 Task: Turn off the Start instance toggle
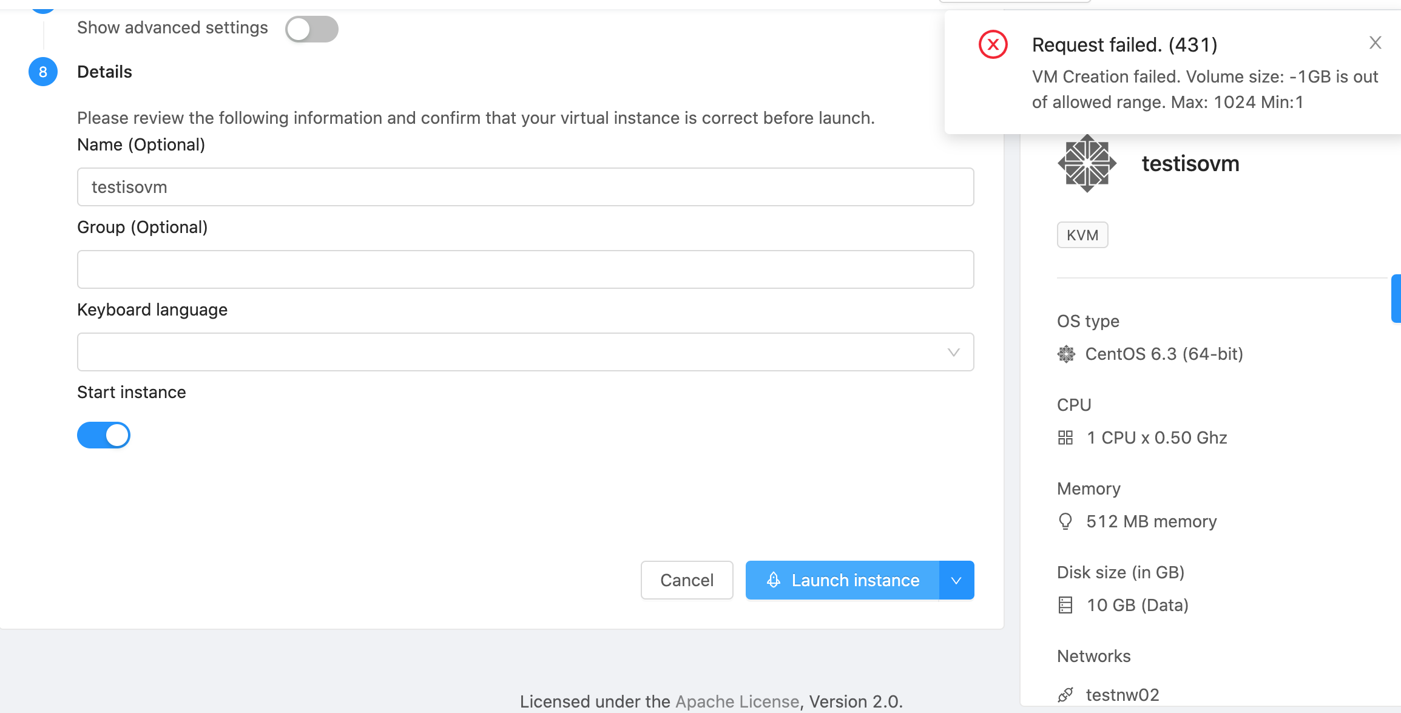click(x=104, y=435)
